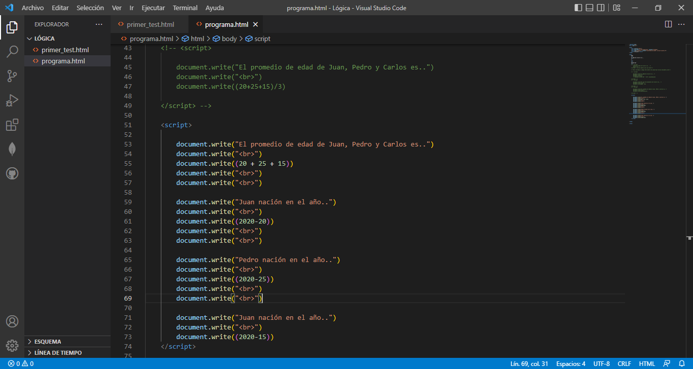The width and height of the screenshot is (693, 369).
Task: Click the text "Juan nación en el año.." on line 59
Action: click(286, 202)
